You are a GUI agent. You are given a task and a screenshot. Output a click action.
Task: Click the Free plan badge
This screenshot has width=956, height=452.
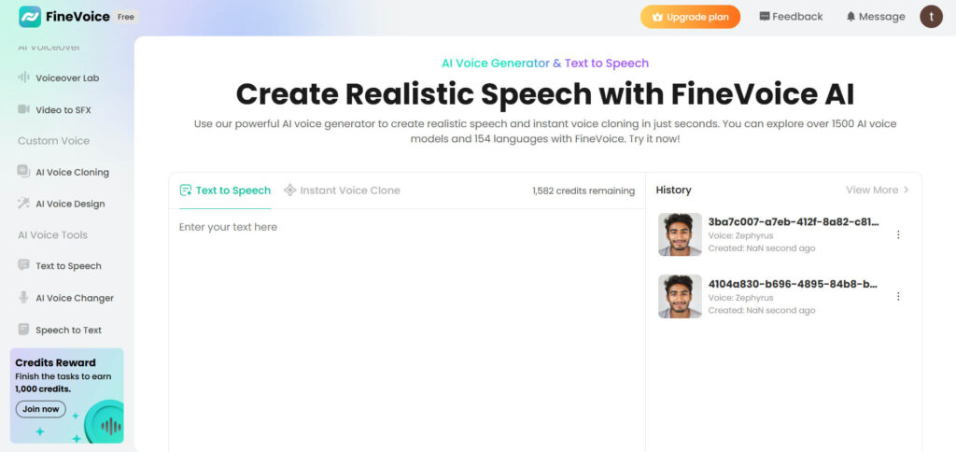pyautogui.click(x=126, y=17)
